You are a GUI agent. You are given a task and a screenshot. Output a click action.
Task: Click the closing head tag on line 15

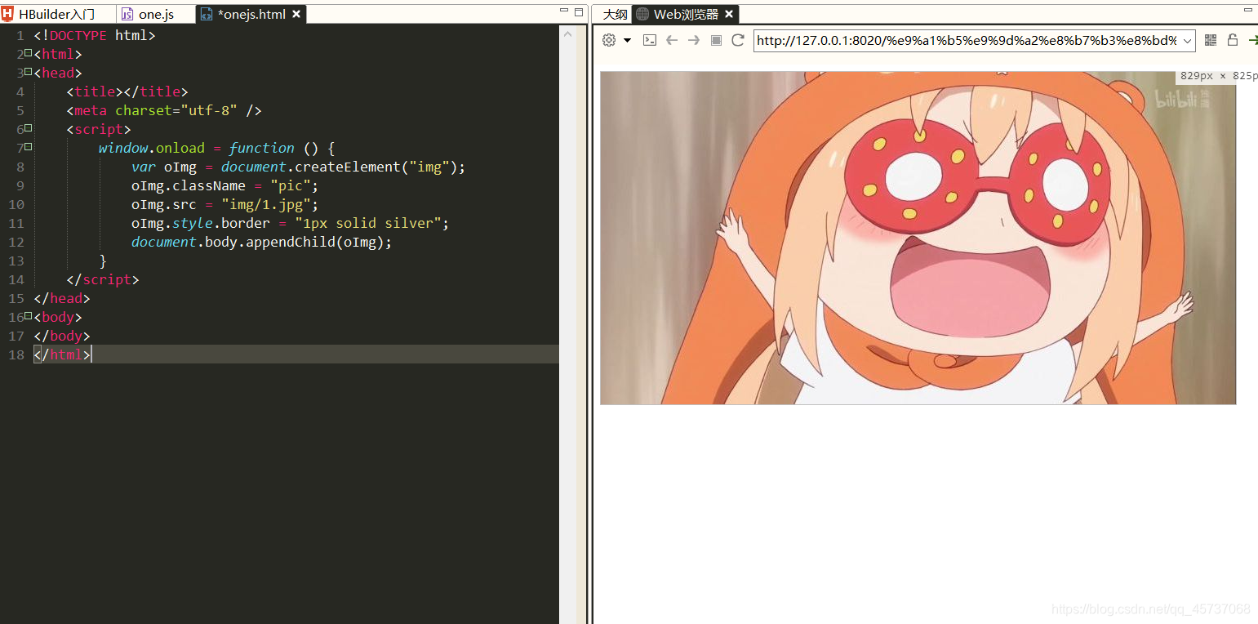pos(61,298)
